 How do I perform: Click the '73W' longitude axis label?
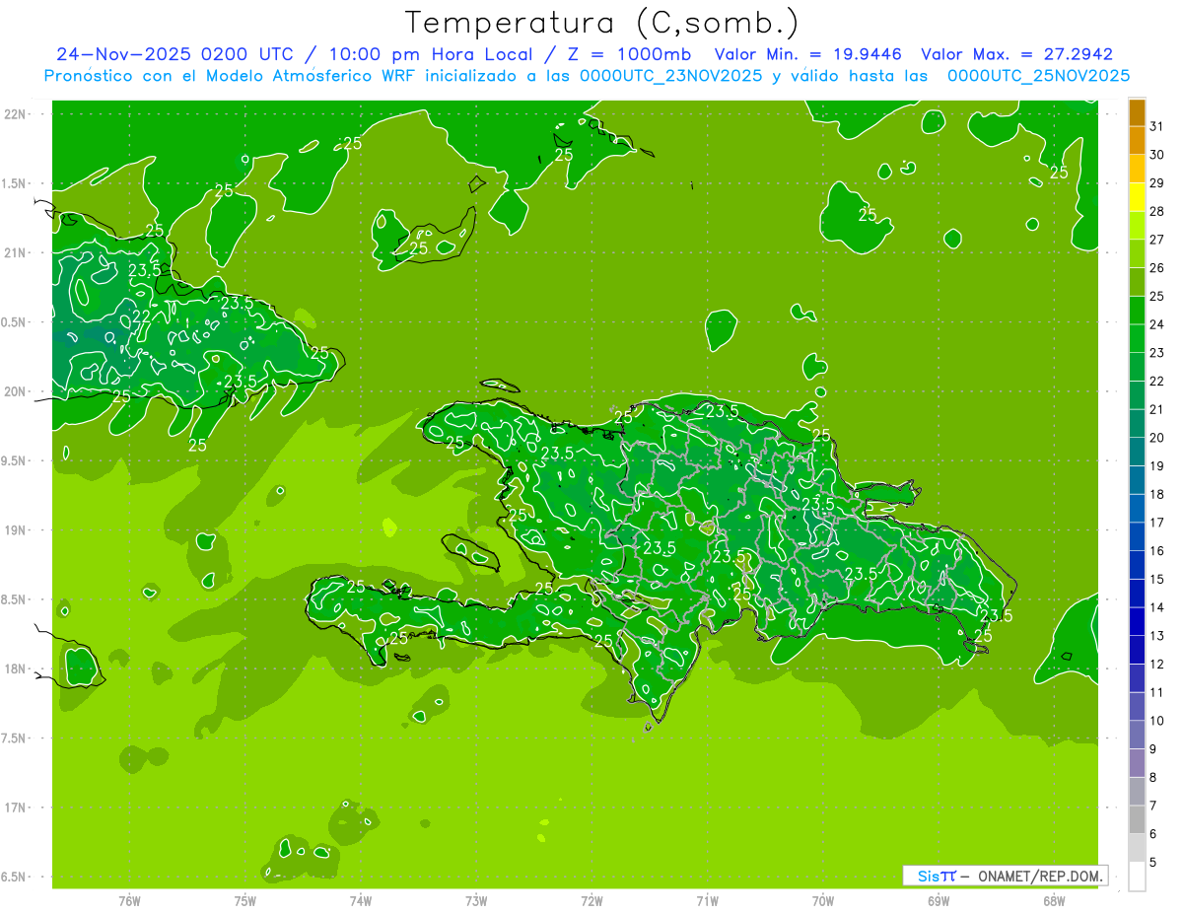click(x=476, y=901)
